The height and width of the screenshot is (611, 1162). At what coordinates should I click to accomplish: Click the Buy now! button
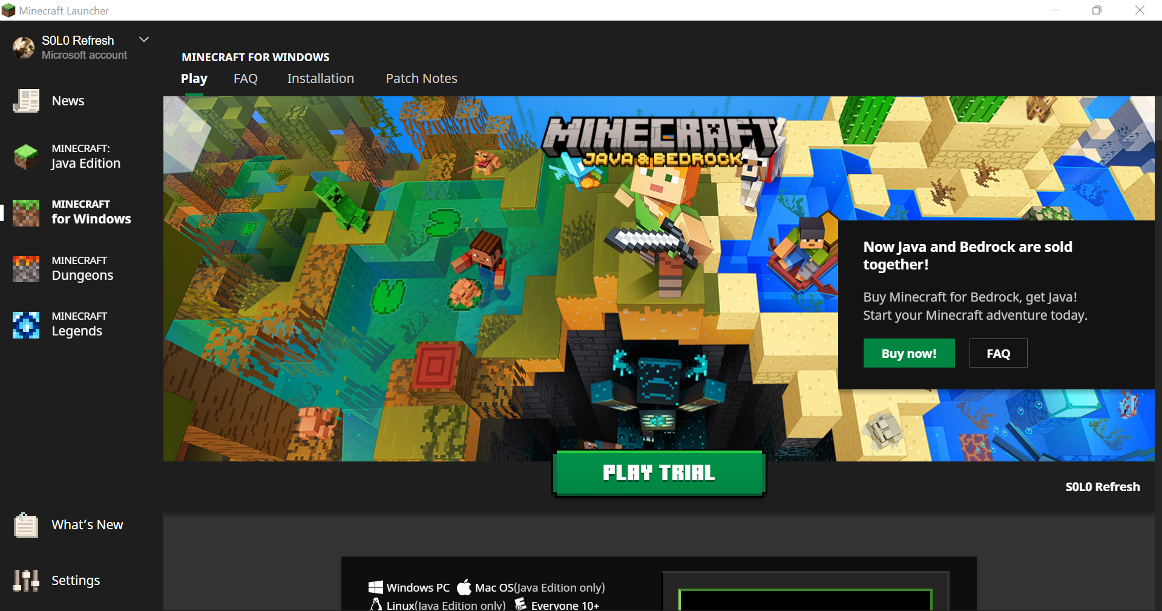pyautogui.click(x=909, y=353)
